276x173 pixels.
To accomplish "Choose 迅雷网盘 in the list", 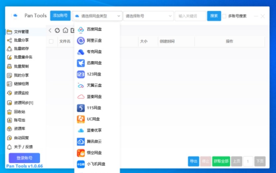I will click(97, 63).
